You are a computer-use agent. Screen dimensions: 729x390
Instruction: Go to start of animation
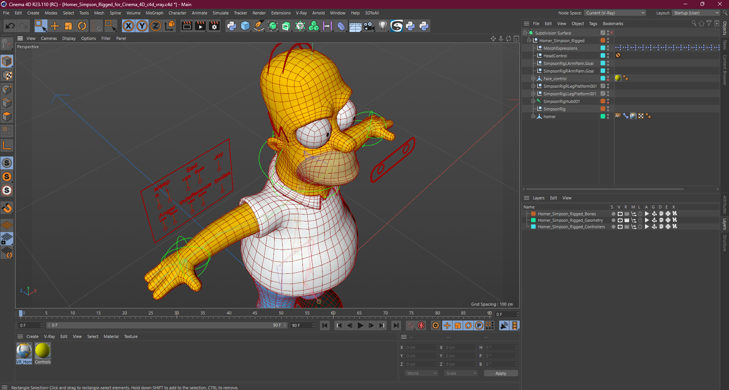point(325,325)
